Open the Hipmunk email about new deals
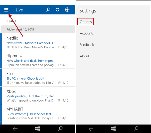 tap(38, 60)
